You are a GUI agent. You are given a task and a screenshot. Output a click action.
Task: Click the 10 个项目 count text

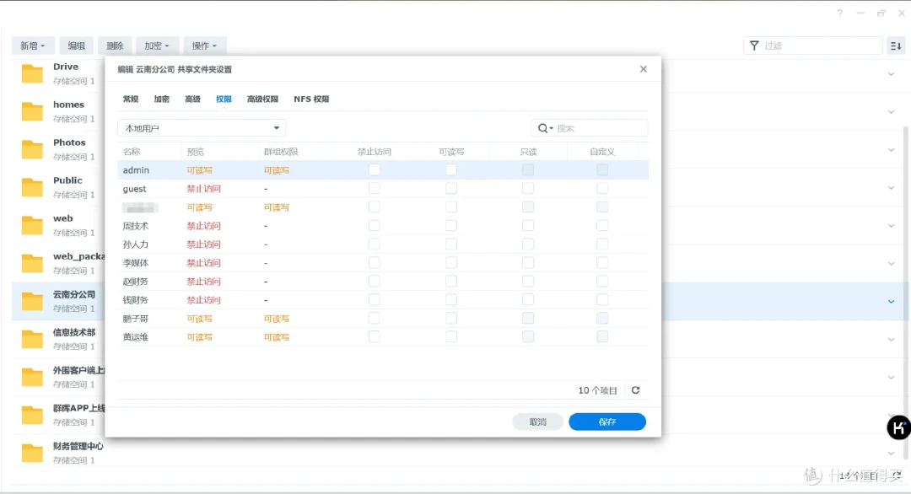[597, 390]
